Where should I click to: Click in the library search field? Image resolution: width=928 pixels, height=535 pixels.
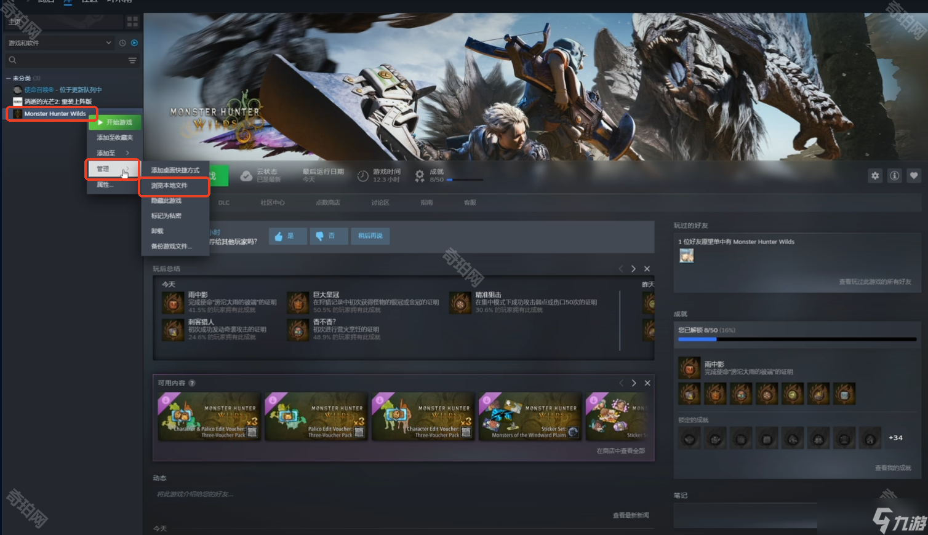point(71,60)
